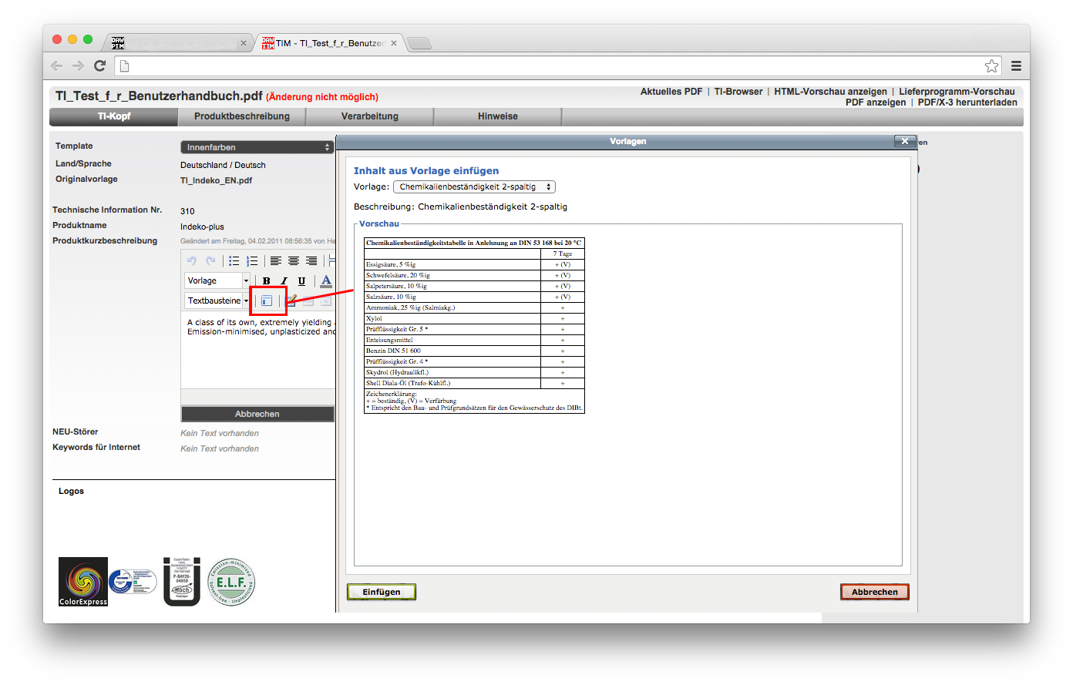Open the HTML-Vorschau anzeigen link
The height and width of the screenshot is (685, 1073).
point(830,92)
